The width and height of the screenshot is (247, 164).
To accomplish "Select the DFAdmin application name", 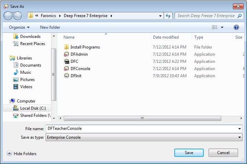I will pyautogui.click(x=79, y=54).
